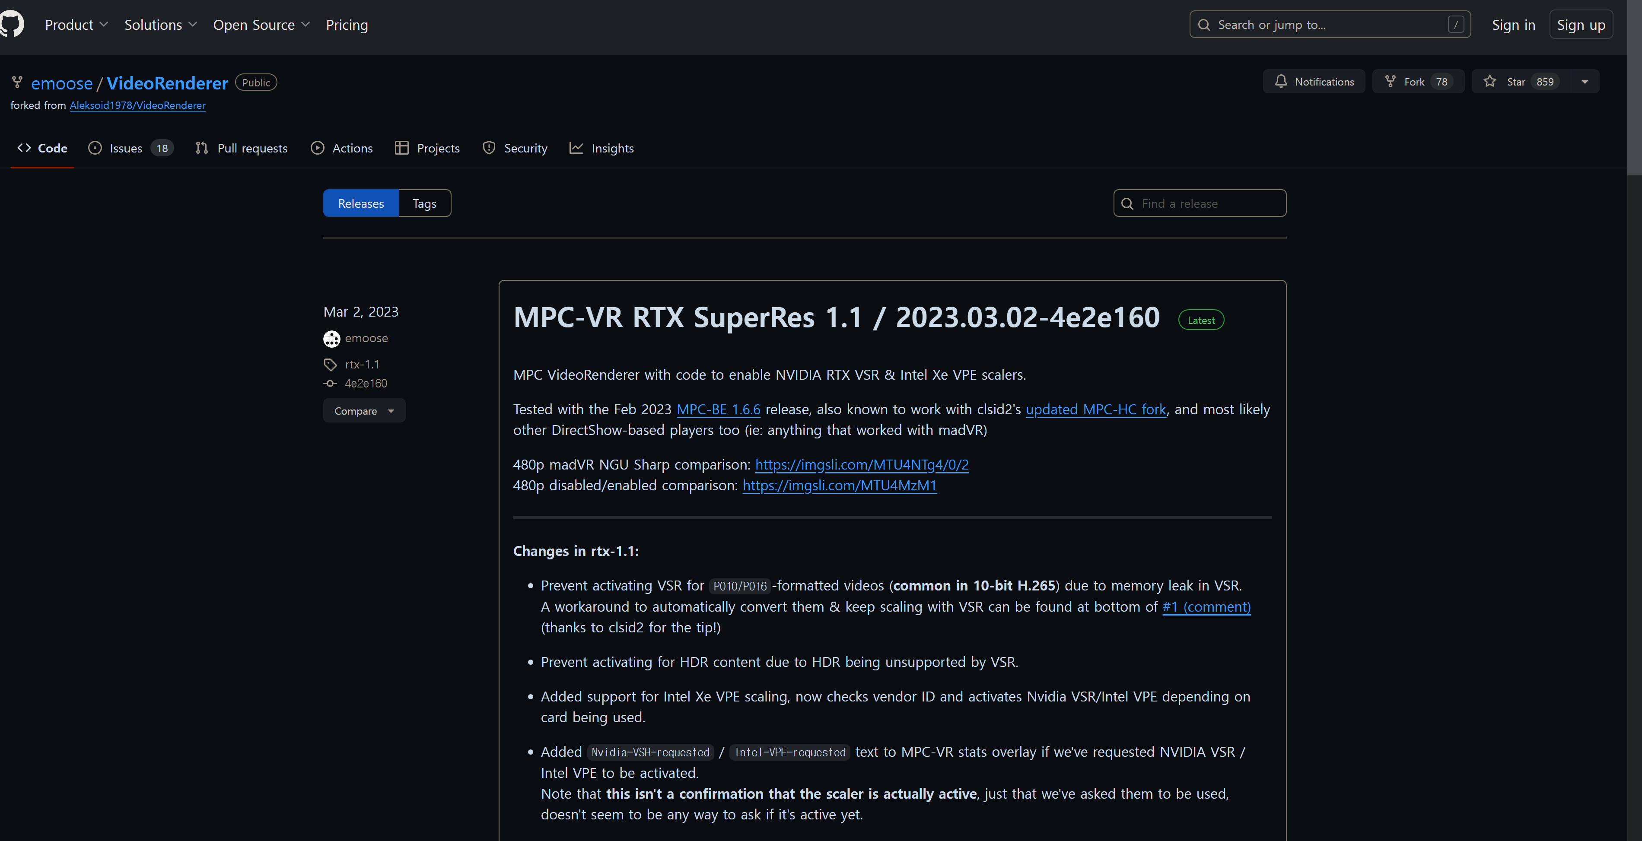Open the MPC-VR RTX SuperRes 1.1 release title
Image resolution: width=1642 pixels, height=841 pixels.
[836, 317]
